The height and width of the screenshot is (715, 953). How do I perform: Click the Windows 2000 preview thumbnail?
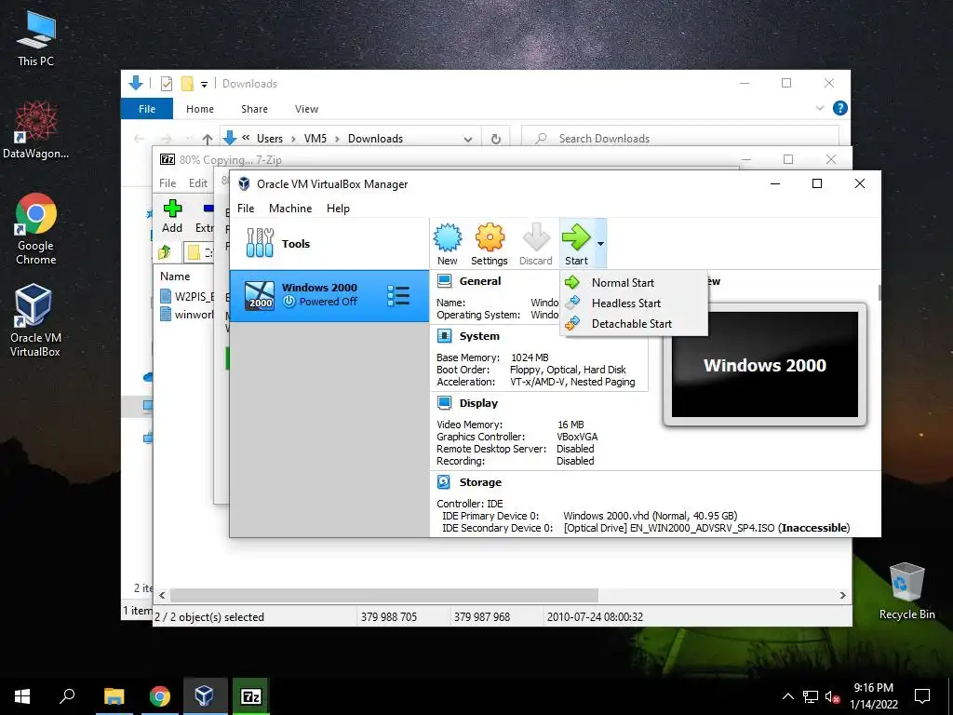coord(765,364)
